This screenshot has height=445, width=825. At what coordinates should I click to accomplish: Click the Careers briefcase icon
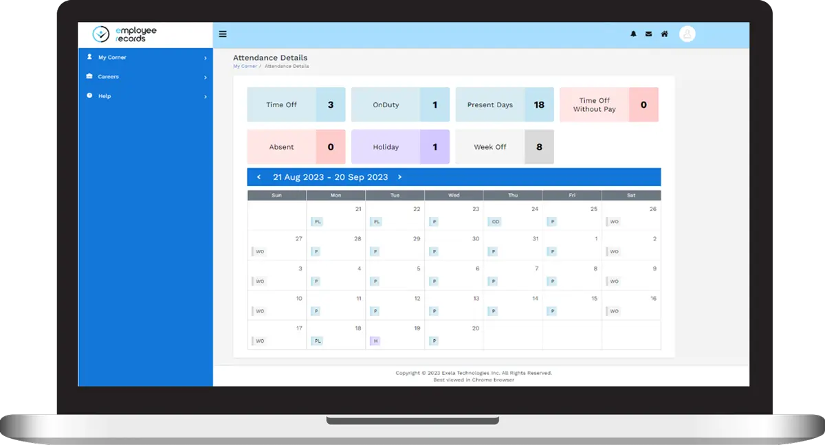pos(88,76)
